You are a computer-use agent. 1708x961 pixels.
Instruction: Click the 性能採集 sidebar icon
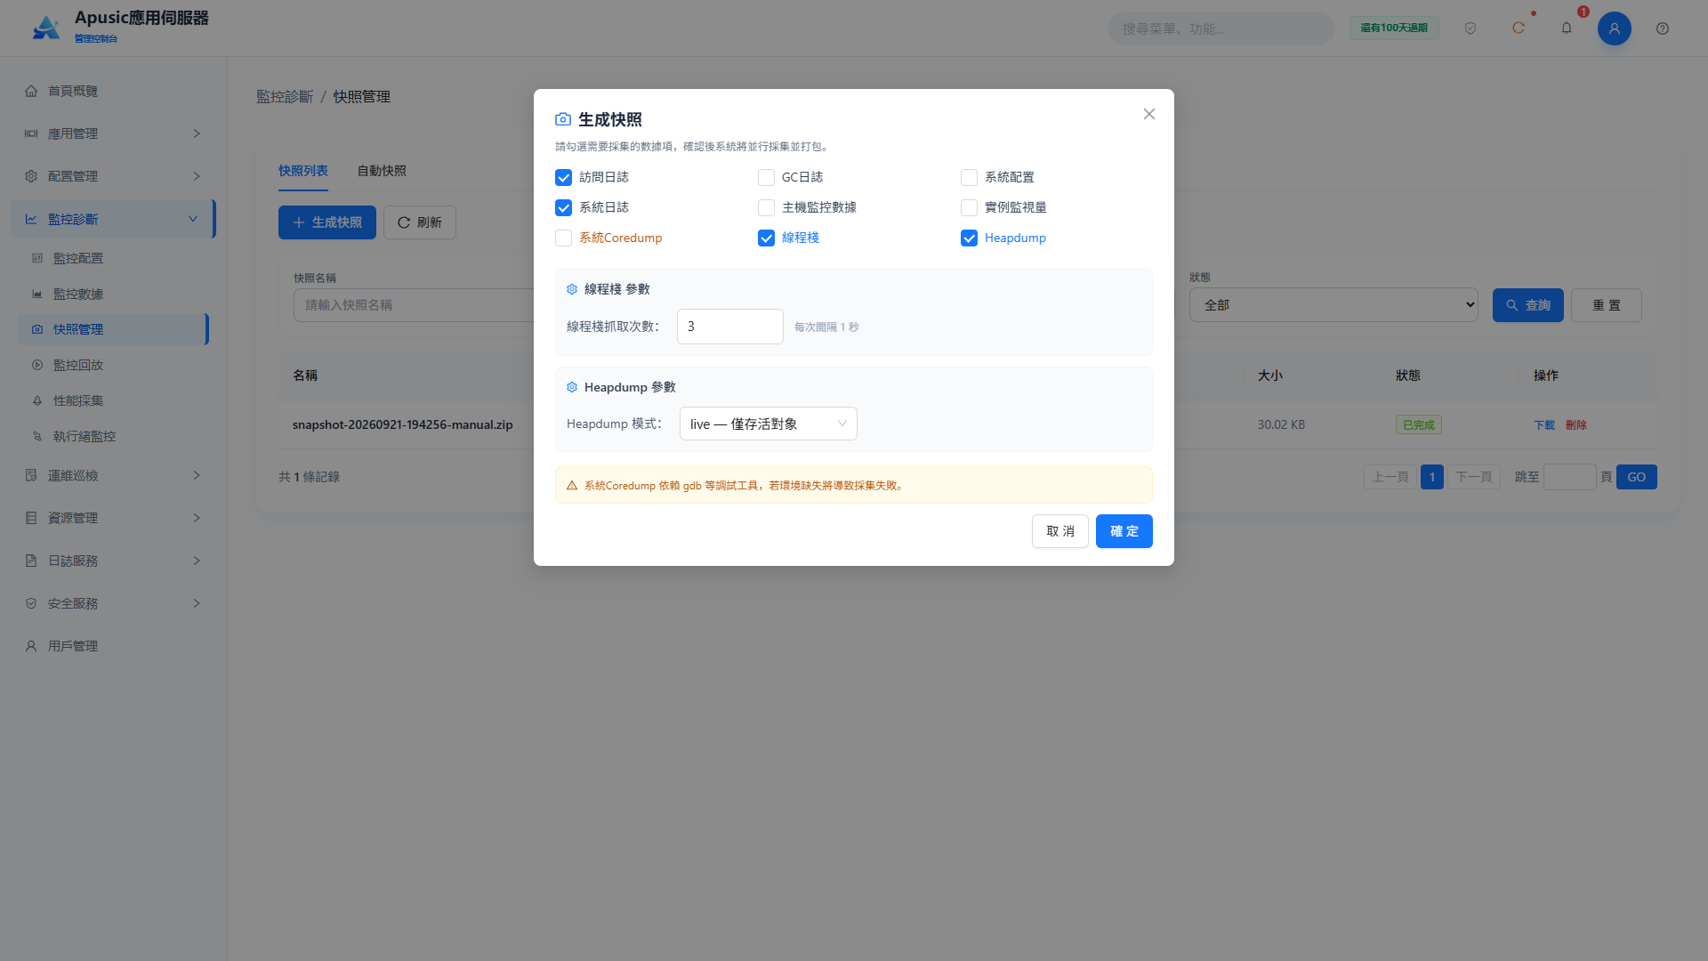click(x=37, y=400)
